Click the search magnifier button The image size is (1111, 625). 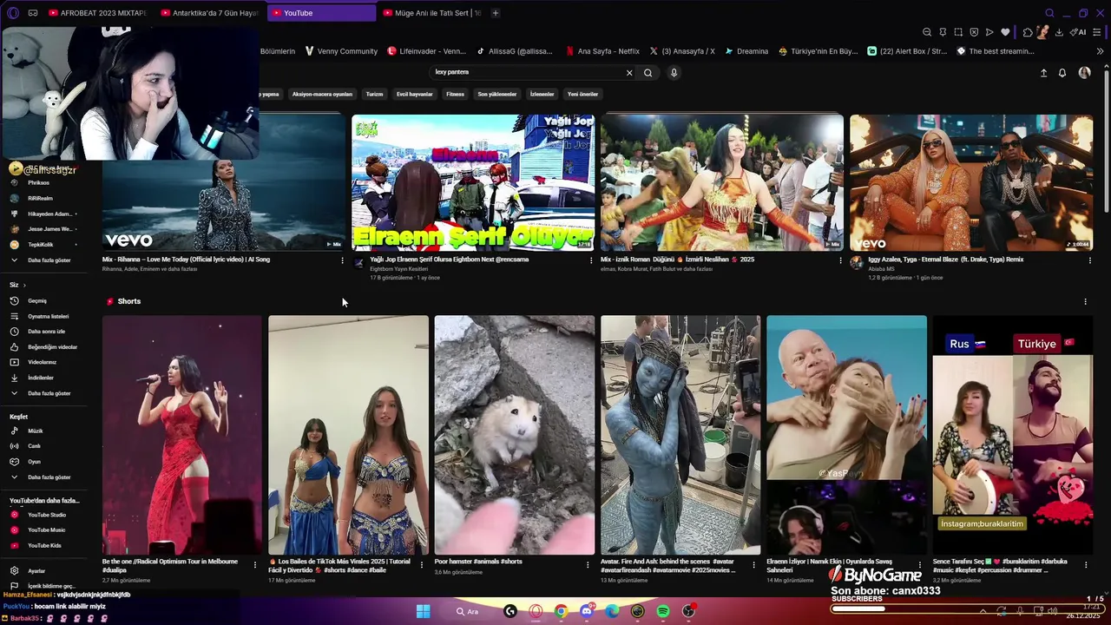click(x=648, y=73)
